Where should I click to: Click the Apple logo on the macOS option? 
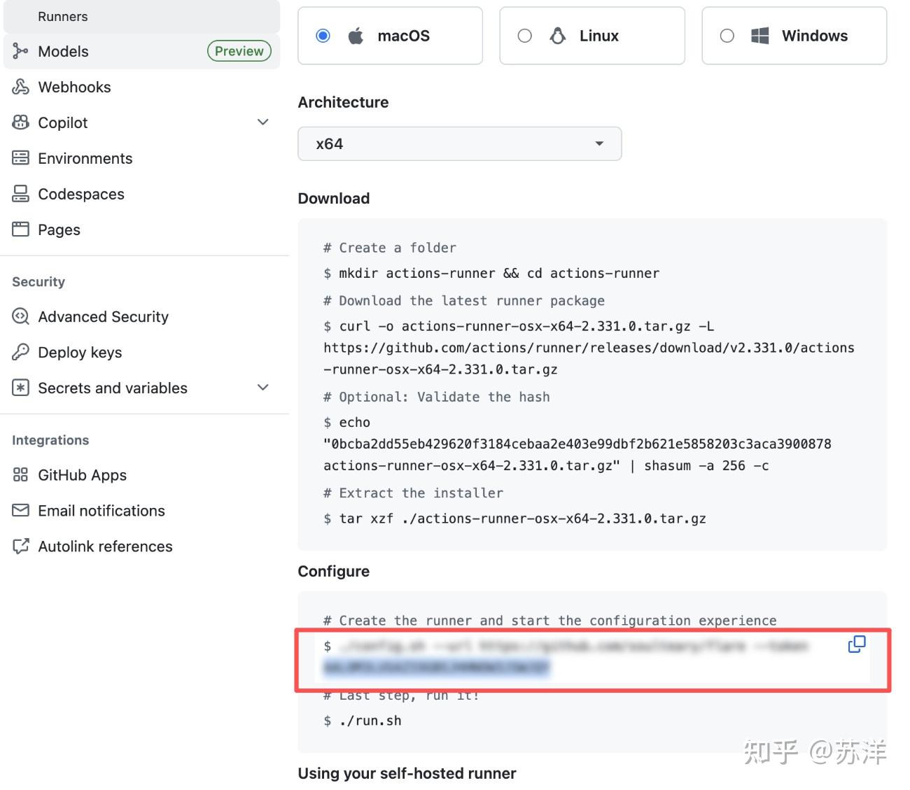[x=356, y=36]
